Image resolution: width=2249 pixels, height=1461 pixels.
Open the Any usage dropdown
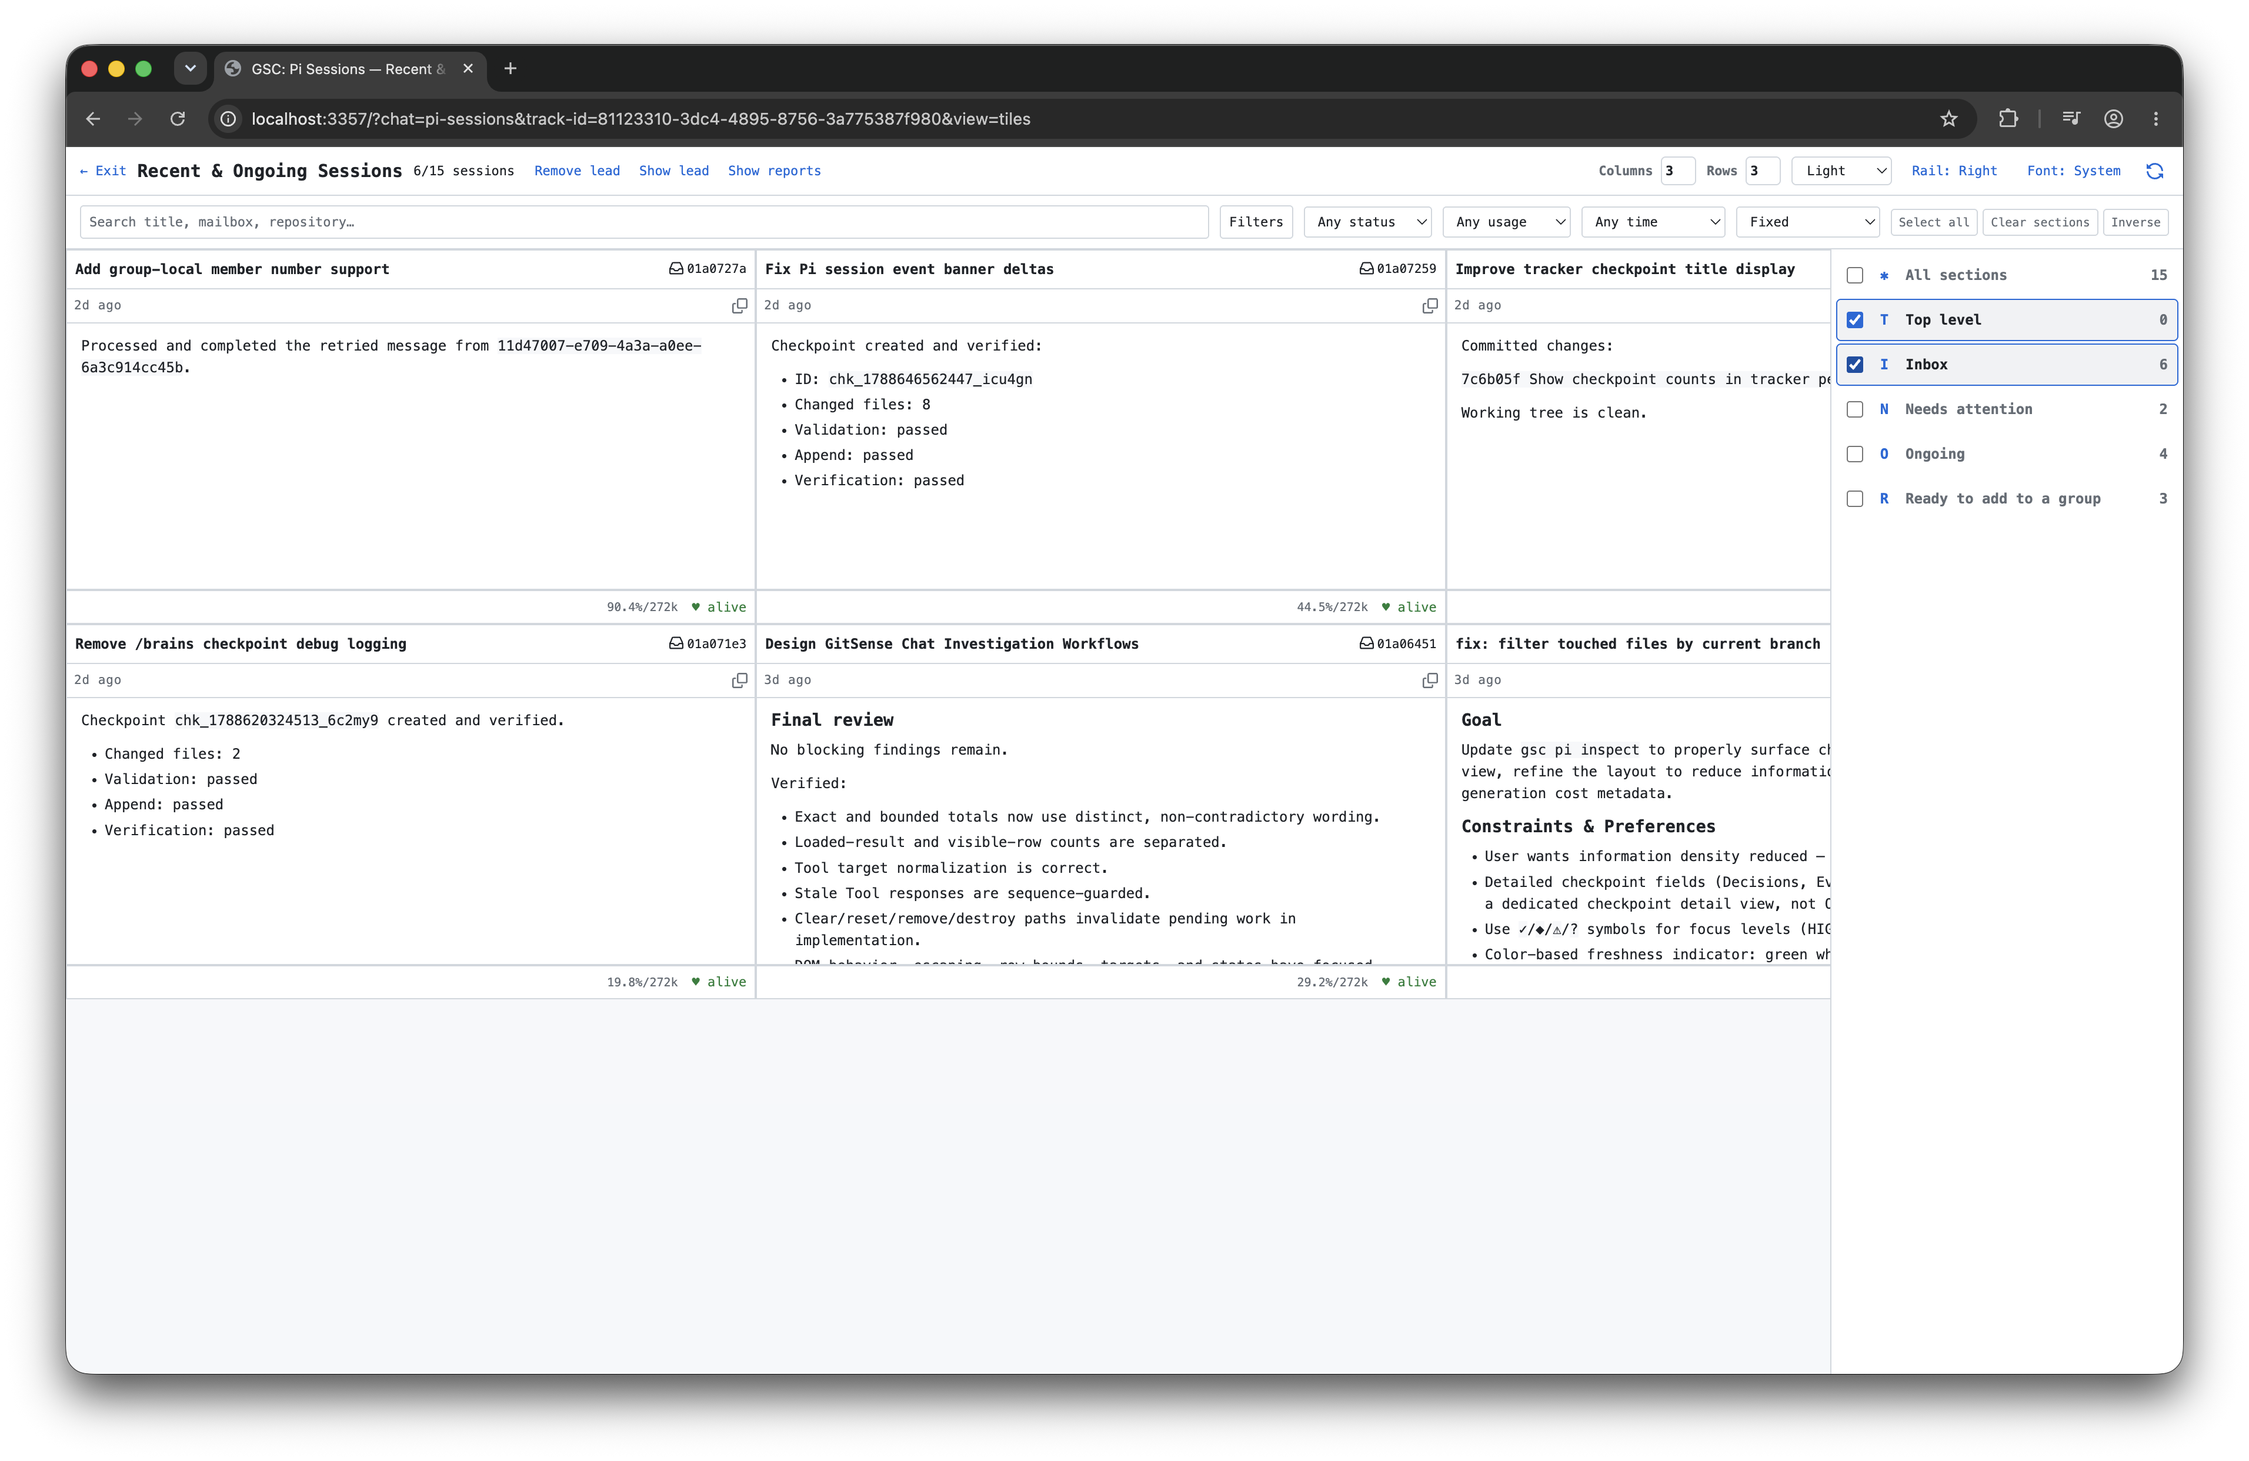tap(1506, 222)
